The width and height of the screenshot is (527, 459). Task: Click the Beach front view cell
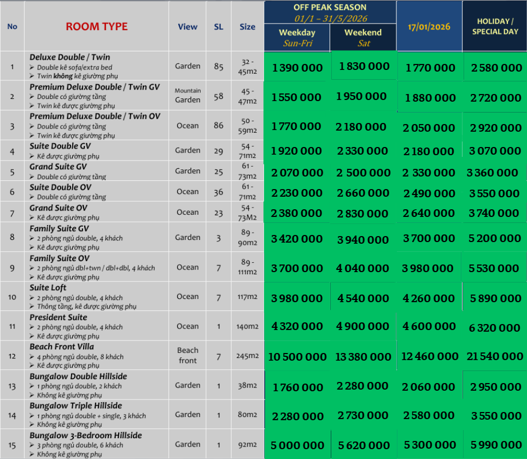point(188,355)
